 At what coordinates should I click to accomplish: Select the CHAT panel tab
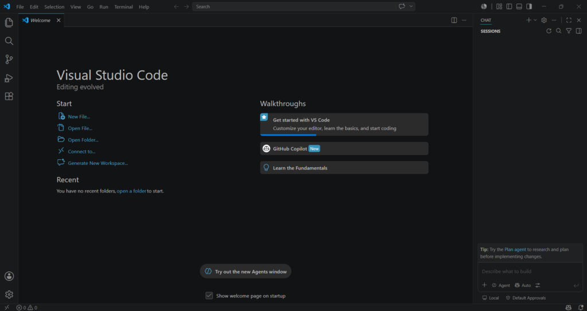pos(486,20)
